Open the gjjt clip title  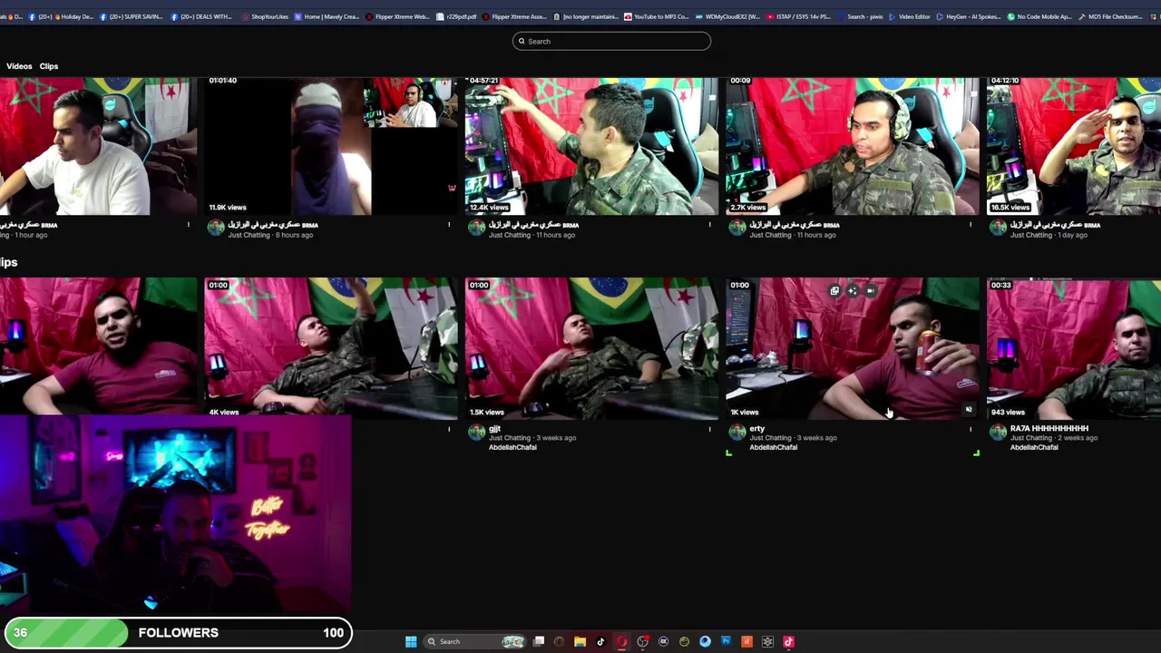click(494, 428)
